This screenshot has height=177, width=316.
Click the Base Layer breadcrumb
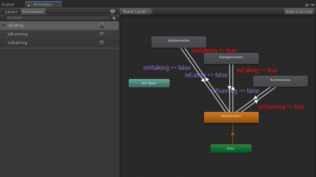135,12
